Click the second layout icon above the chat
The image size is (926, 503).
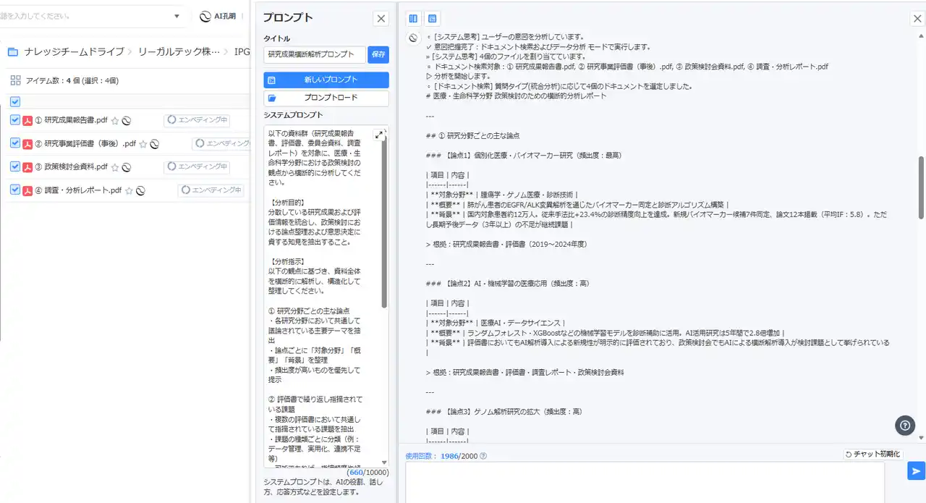432,19
